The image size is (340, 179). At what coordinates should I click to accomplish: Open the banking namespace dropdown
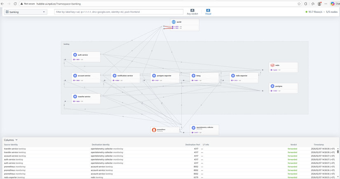[26, 12]
